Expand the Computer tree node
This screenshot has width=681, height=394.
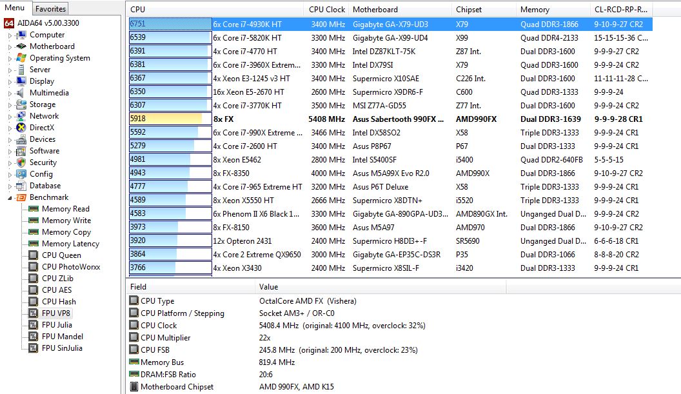10,35
